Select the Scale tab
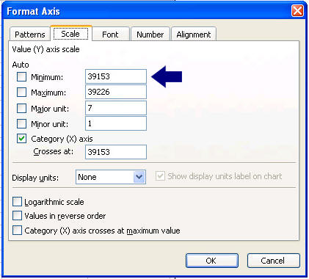The height and width of the screenshot is (279, 309). pos(70,33)
